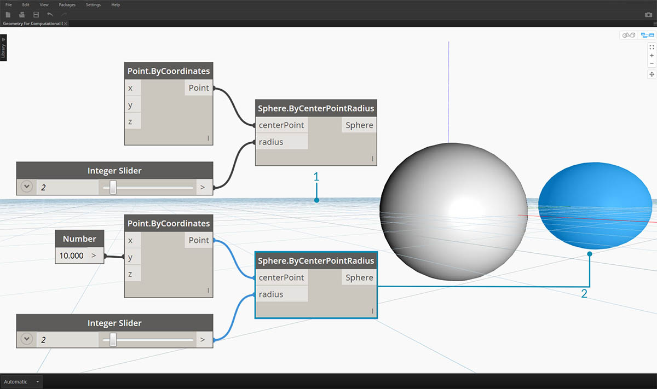Click the Zoom to Fit icon
The image size is (657, 389).
pos(652,47)
